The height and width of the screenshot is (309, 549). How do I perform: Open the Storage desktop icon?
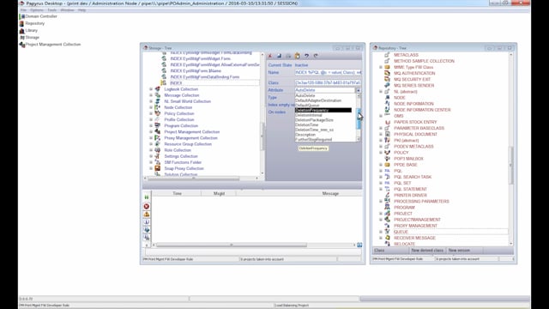pyautogui.click(x=29, y=38)
